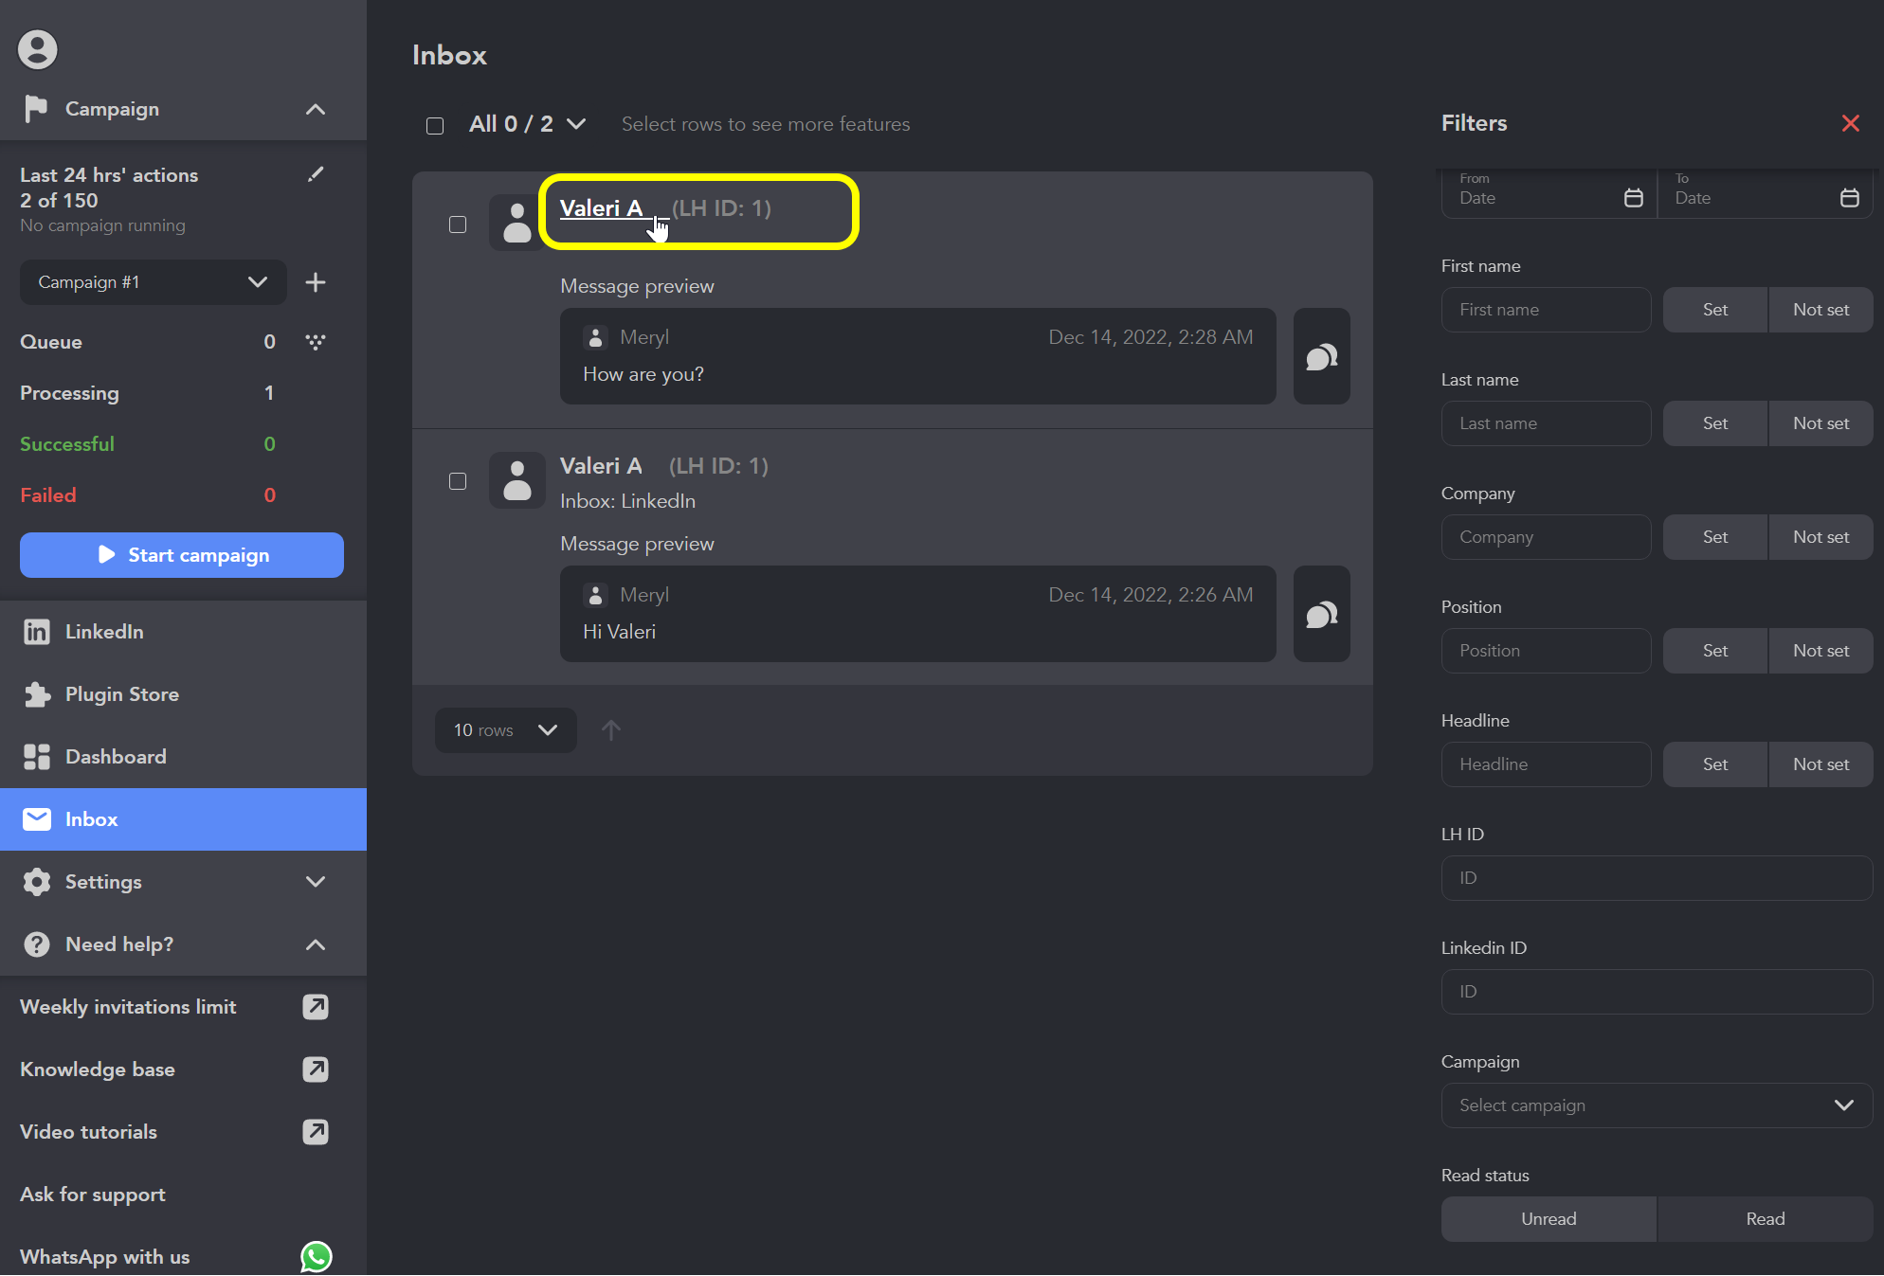Collapse the Campaign section chevron
Screen dimensions: 1884x1276
tap(316, 109)
